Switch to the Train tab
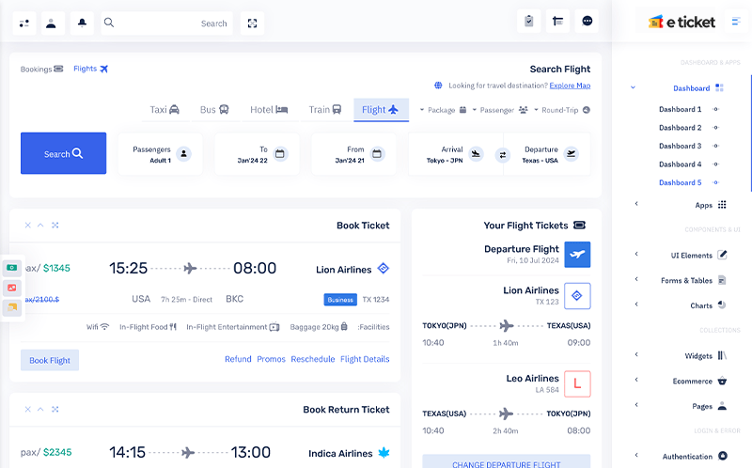 (x=324, y=110)
